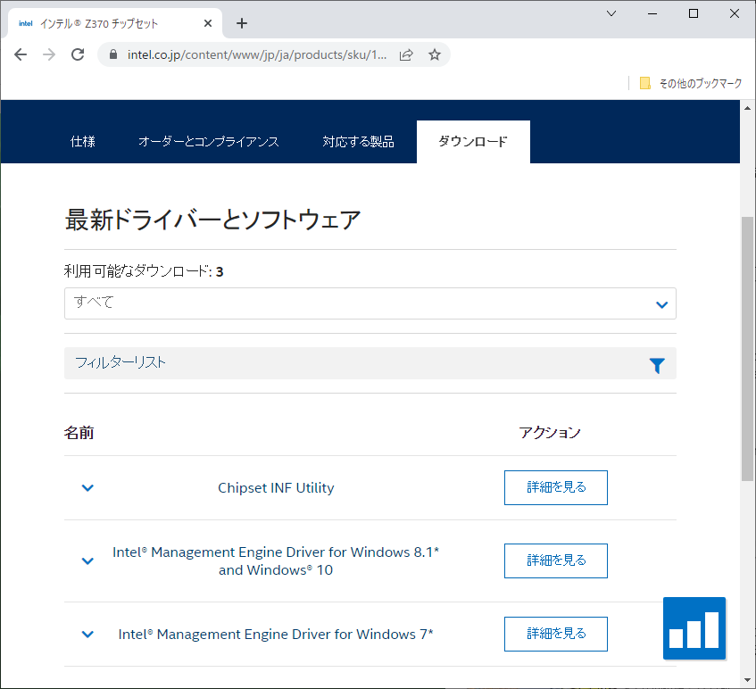
Task: Click 詳細を見る for Windows 7 driver
Action: tap(556, 634)
